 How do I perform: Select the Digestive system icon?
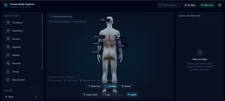8,47
